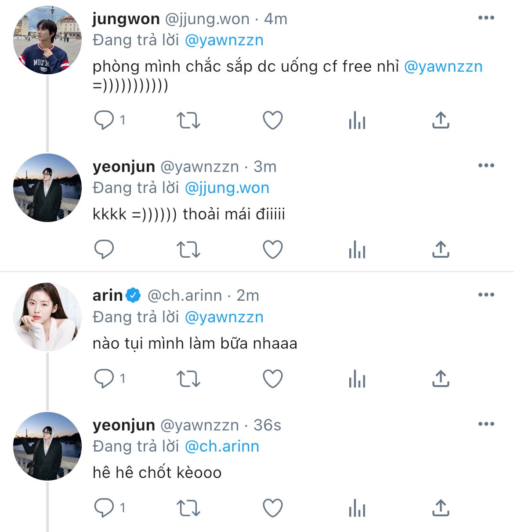This screenshot has width=514, height=532.
Task: Like yeonjun's "thoải mái điiiii" reply
Action: pos(272,250)
